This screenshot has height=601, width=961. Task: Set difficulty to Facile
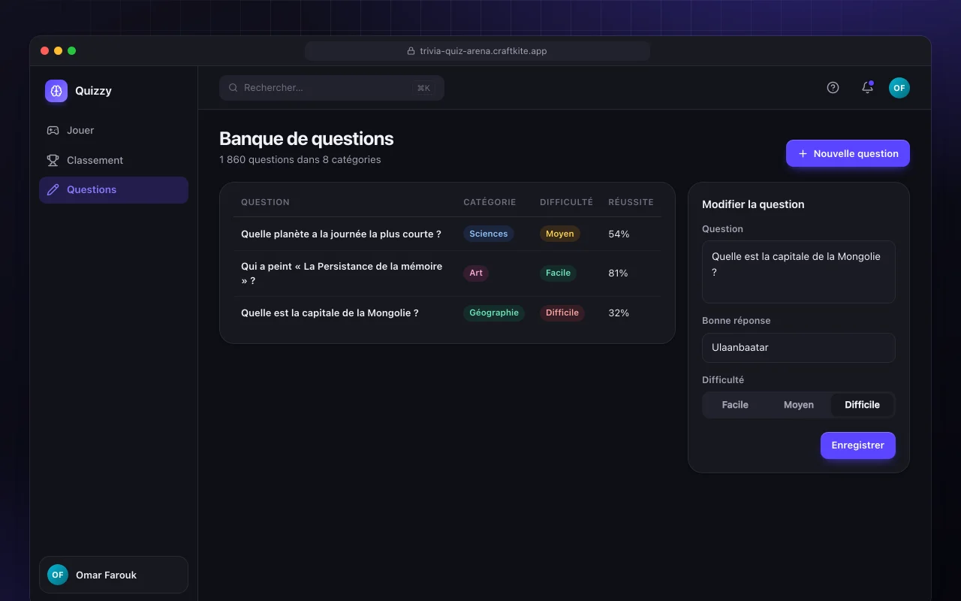pyautogui.click(x=735, y=405)
